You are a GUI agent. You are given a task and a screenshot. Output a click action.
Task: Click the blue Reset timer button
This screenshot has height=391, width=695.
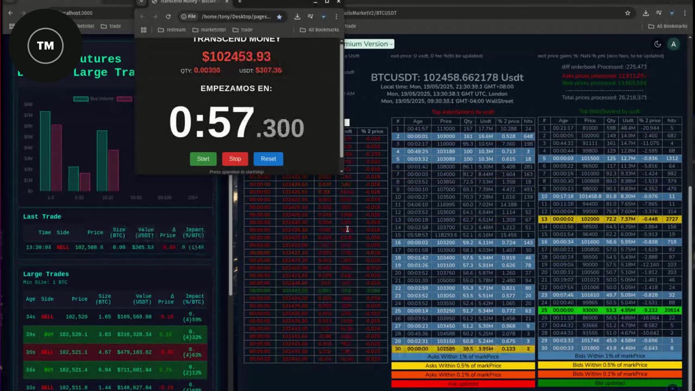click(x=268, y=159)
